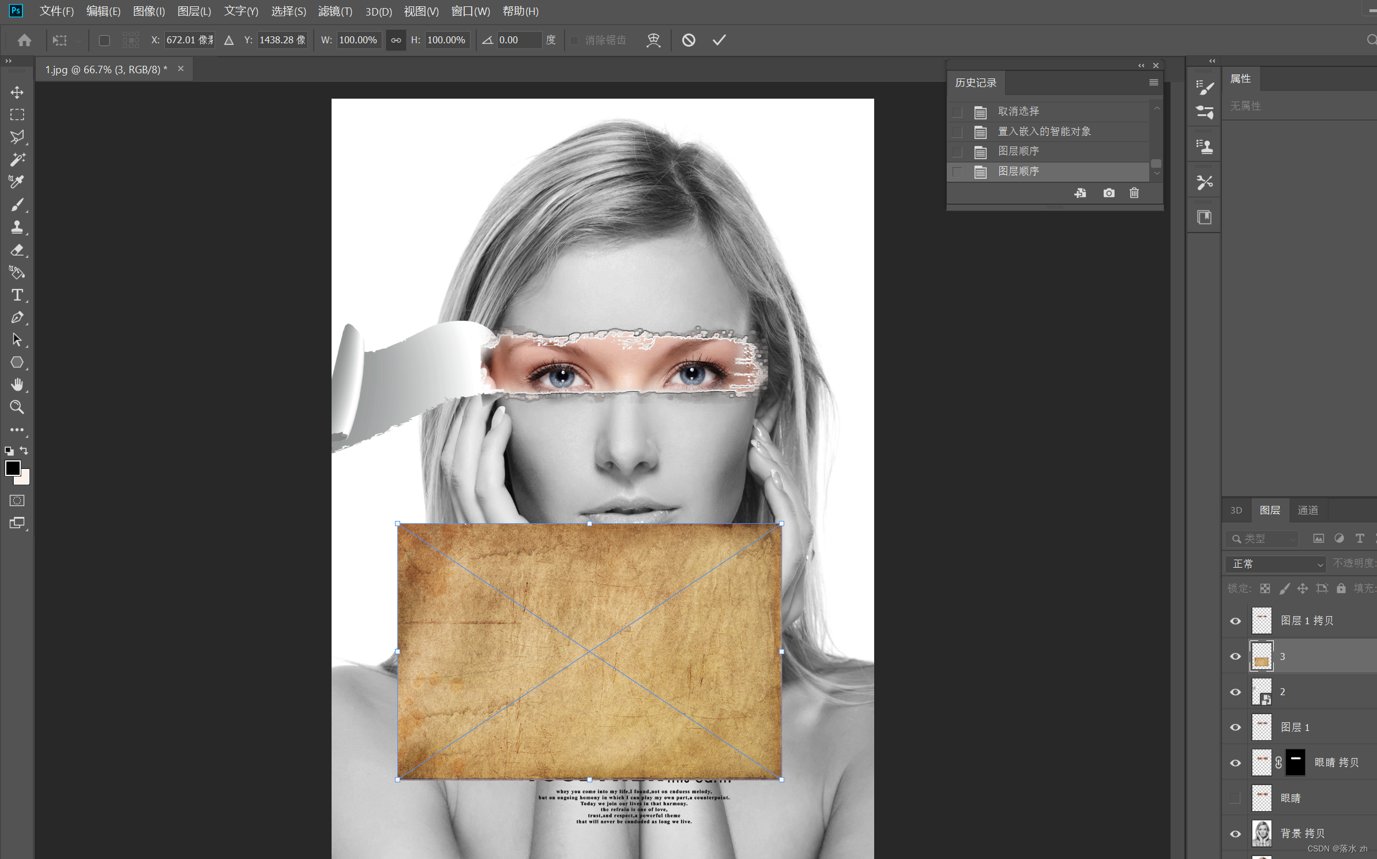Switch to the 通道 tab
Viewport: 1377px width, 859px height.
pos(1307,511)
